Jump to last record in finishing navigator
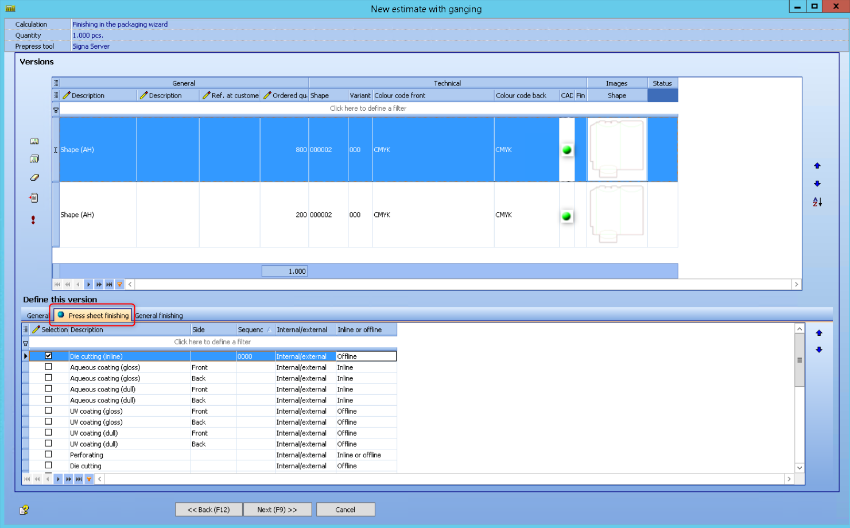Viewport: 850px width, 528px height. coord(79,479)
